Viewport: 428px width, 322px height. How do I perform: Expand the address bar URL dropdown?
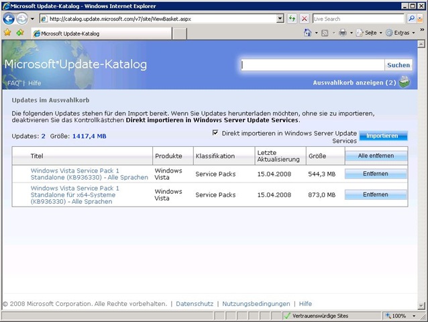pyautogui.click(x=280, y=19)
